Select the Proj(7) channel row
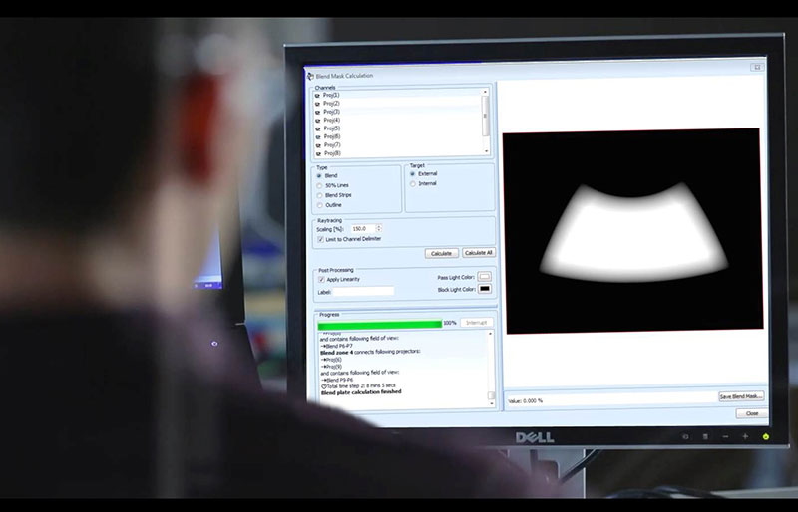This screenshot has width=798, height=512. (x=397, y=145)
